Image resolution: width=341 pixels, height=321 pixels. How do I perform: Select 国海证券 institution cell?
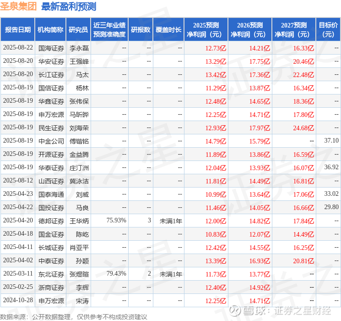click(51, 48)
